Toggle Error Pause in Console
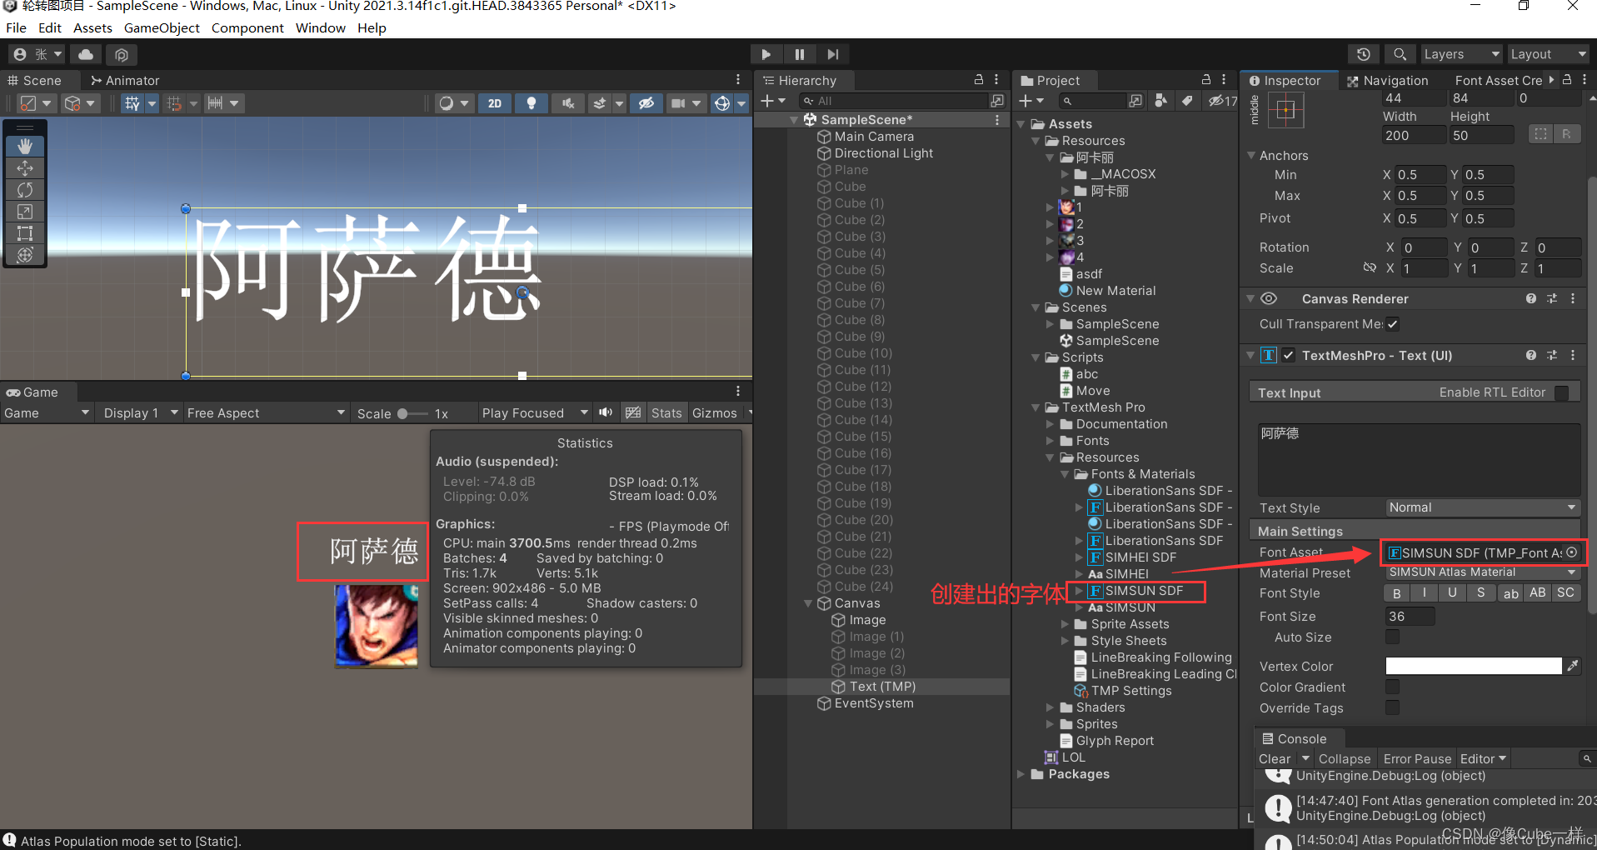Image resolution: width=1597 pixels, height=850 pixels. [1417, 758]
